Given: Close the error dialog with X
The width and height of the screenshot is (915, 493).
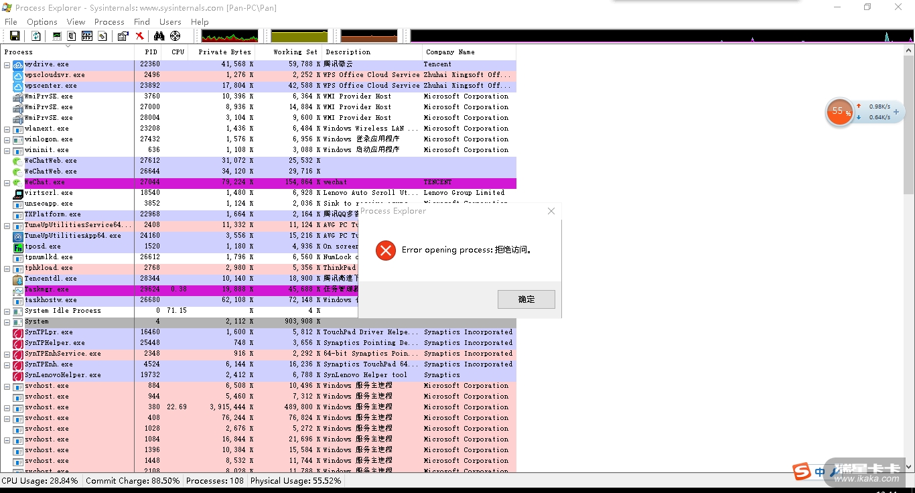Looking at the screenshot, I should tap(551, 211).
